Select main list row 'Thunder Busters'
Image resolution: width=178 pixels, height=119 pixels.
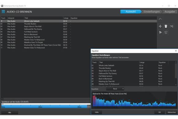pos(79,24)
